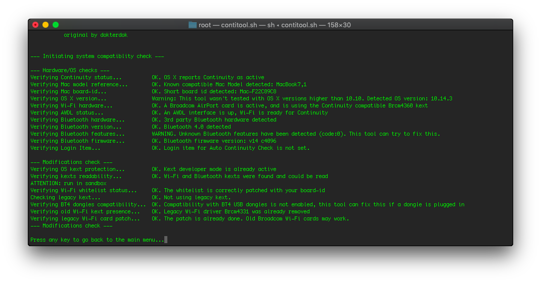Click 'Verifying BT4 dongles compatibility...' line

[x=88, y=204]
